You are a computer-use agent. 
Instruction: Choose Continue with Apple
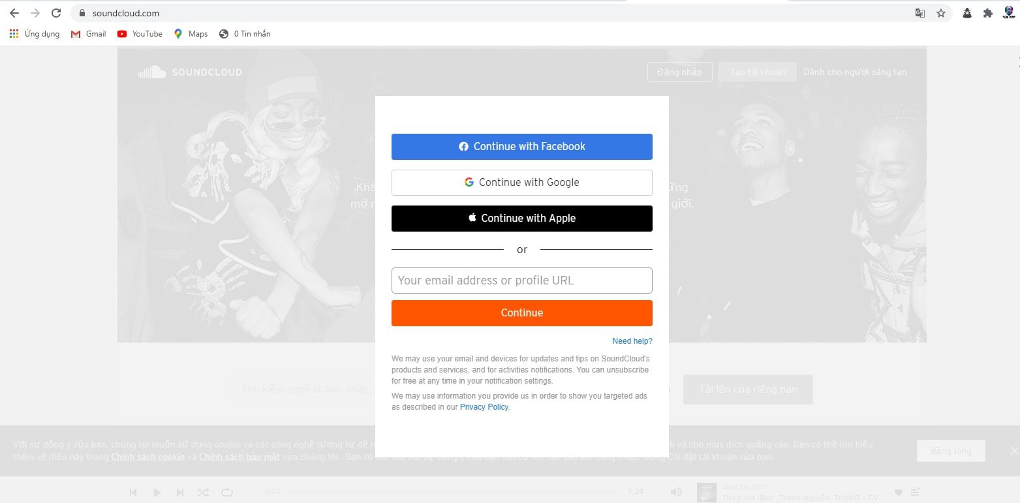(x=522, y=219)
